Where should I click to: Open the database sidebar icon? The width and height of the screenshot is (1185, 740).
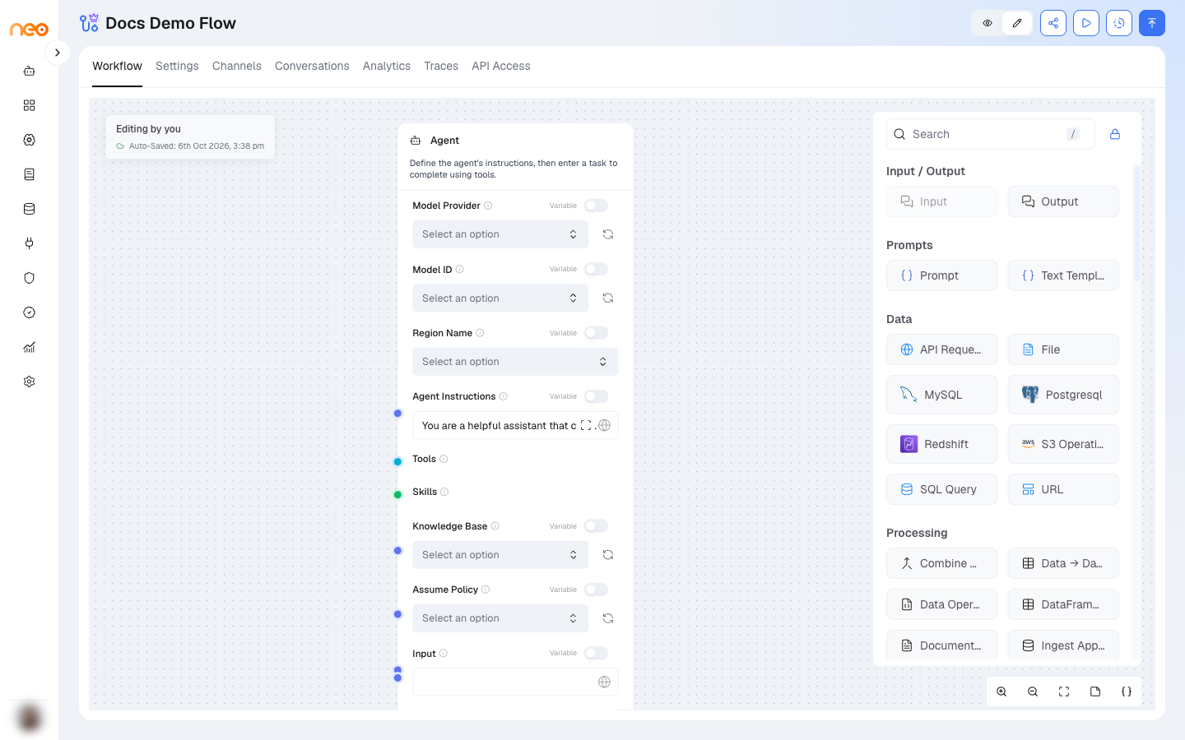30,209
